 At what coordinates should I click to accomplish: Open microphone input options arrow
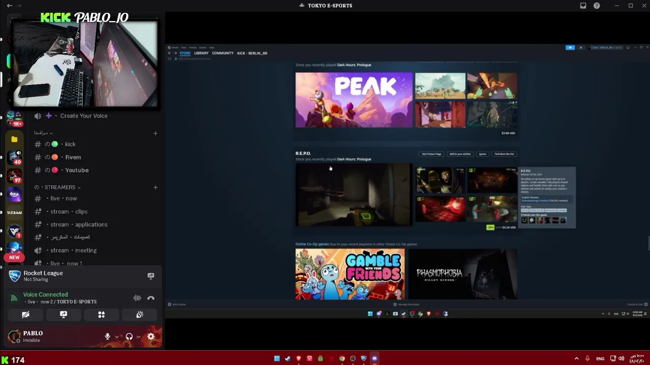click(117, 337)
